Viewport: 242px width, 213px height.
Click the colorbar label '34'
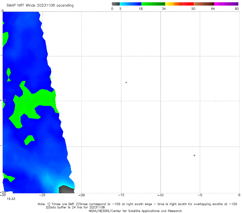coord(164,9)
